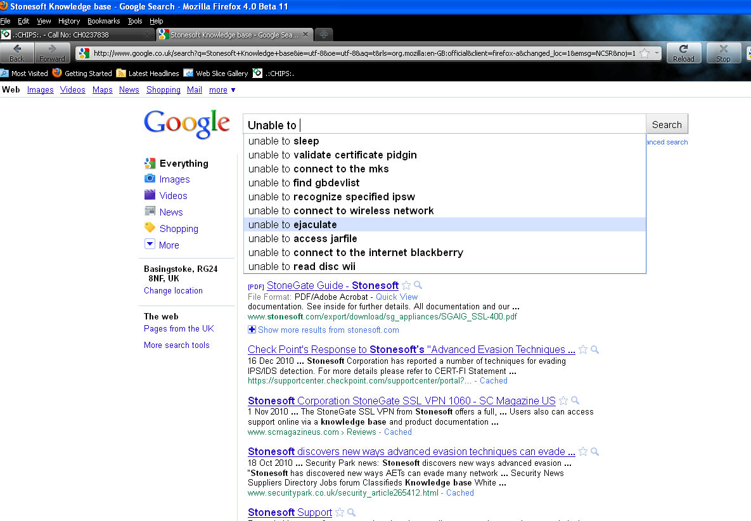
Task: Filter results by Videos in sidebar
Action: 165,195
